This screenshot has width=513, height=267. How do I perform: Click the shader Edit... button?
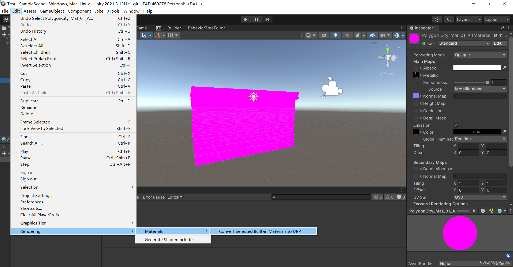click(499, 43)
